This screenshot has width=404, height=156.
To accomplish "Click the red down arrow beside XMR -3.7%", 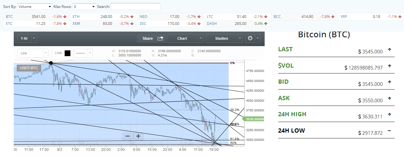I will point(132,23).
